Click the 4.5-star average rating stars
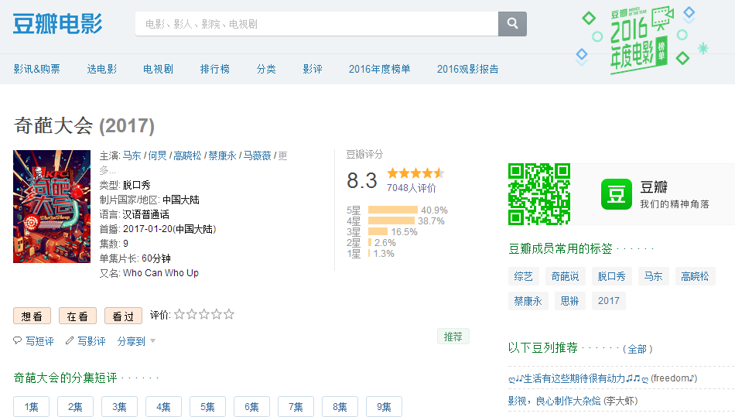This screenshot has height=417, width=735. [x=415, y=173]
